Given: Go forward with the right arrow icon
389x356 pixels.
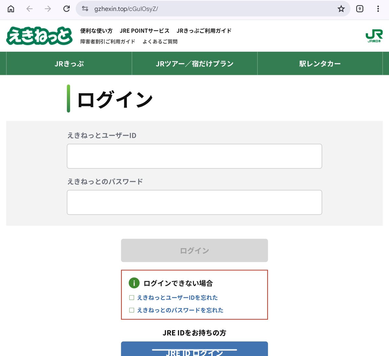Looking at the screenshot, I should [48, 9].
